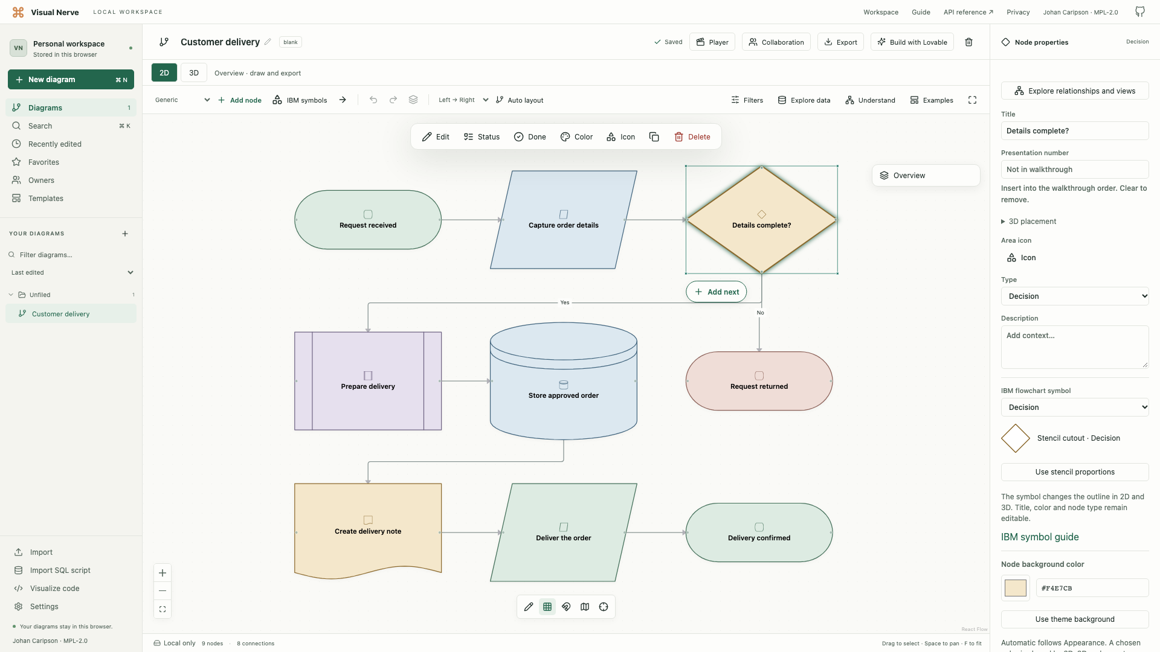Viewport: 1160px width, 652px height.
Task: Click the node background color swatch
Action: [x=1016, y=589]
